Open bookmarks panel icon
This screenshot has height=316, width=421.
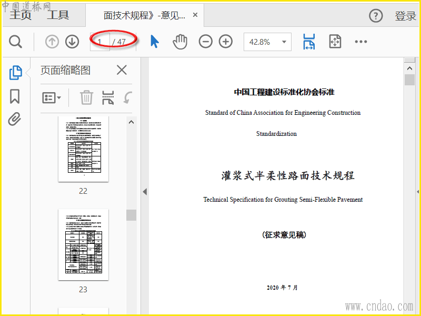point(15,96)
